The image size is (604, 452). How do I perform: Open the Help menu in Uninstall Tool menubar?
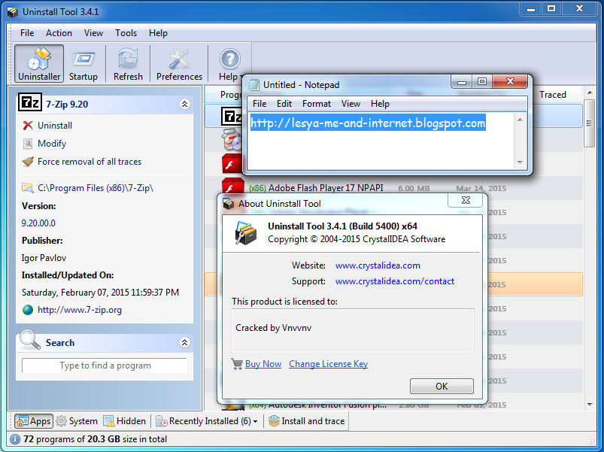(x=158, y=33)
